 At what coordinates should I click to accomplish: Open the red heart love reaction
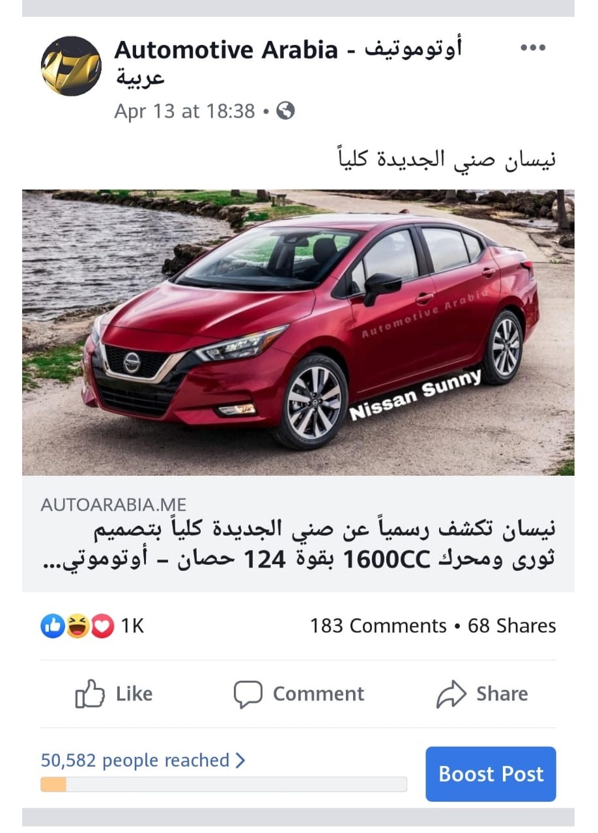102,626
